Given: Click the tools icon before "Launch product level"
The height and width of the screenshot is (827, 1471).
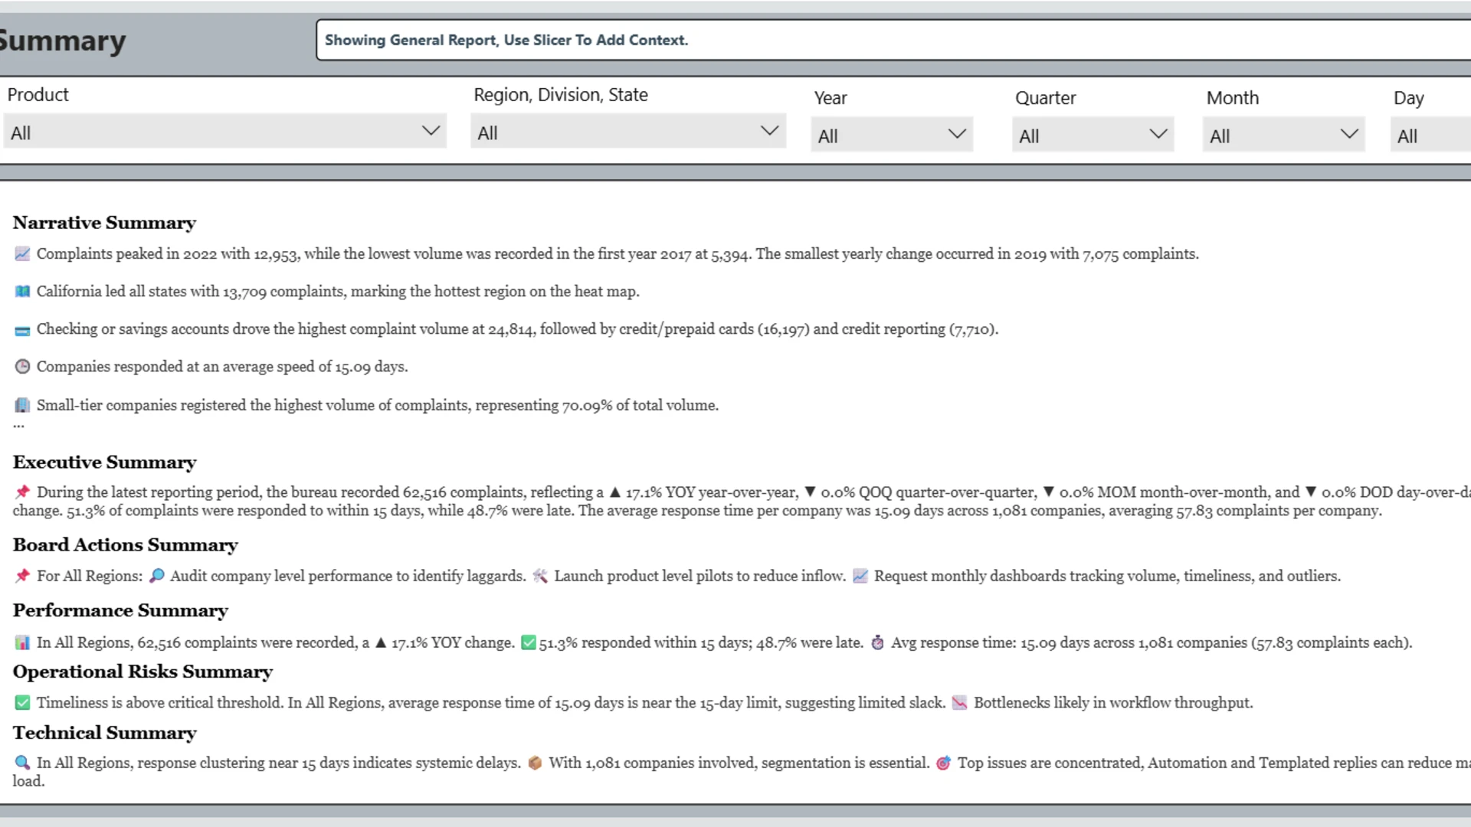Looking at the screenshot, I should (540, 576).
